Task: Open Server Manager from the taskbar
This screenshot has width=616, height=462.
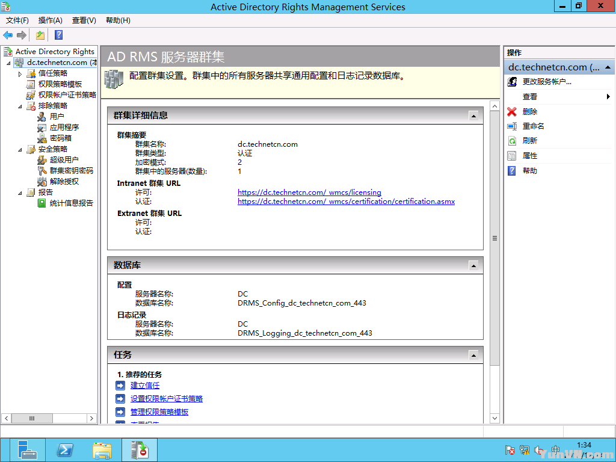Action: (28, 450)
